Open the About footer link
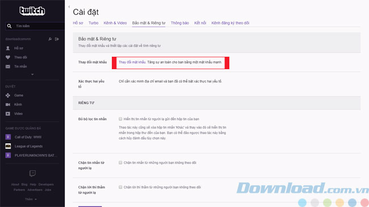This screenshot has width=369, height=207. click(x=15, y=184)
